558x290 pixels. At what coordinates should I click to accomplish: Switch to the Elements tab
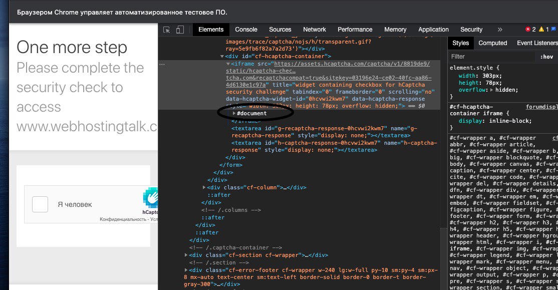coord(211,30)
